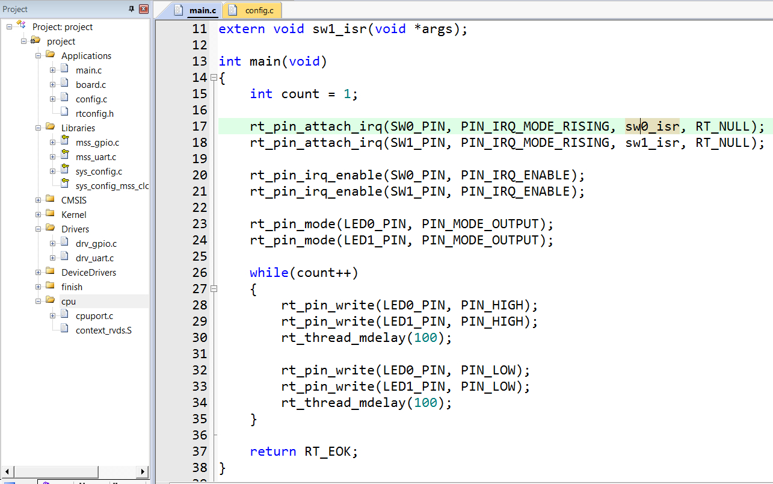Click the Applications folder icon
Viewport: 773px width, 484px height.
pos(50,55)
